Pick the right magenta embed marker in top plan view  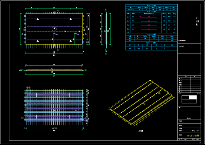click(76, 33)
